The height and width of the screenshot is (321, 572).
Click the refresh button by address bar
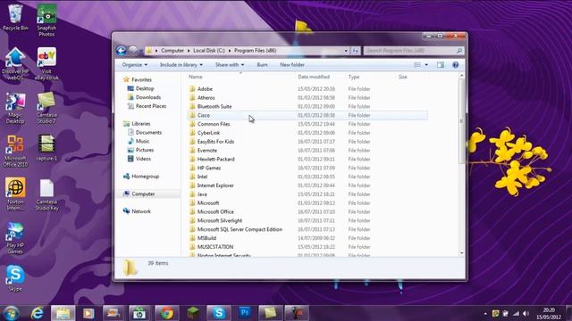point(356,51)
